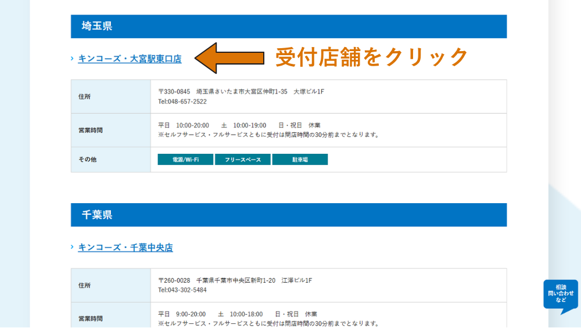This screenshot has height=328, width=581.
Task: Select the Chiba address 〒260-0028 line
Action: click(235, 280)
